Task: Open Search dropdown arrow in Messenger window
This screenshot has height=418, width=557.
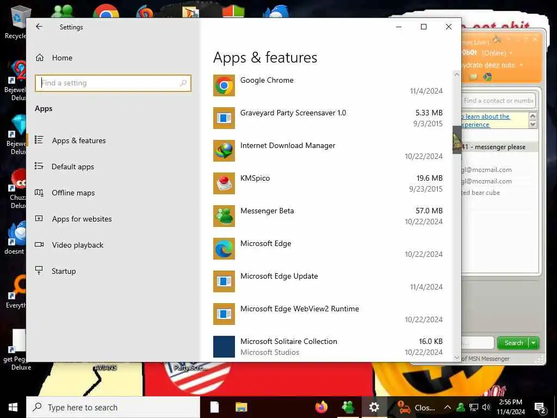Action: (534, 343)
